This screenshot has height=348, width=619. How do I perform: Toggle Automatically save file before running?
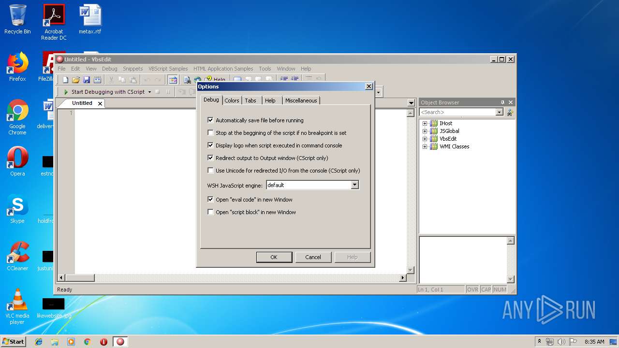tap(210, 120)
